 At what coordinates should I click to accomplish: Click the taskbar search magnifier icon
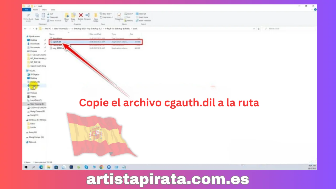[x=34, y=167]
